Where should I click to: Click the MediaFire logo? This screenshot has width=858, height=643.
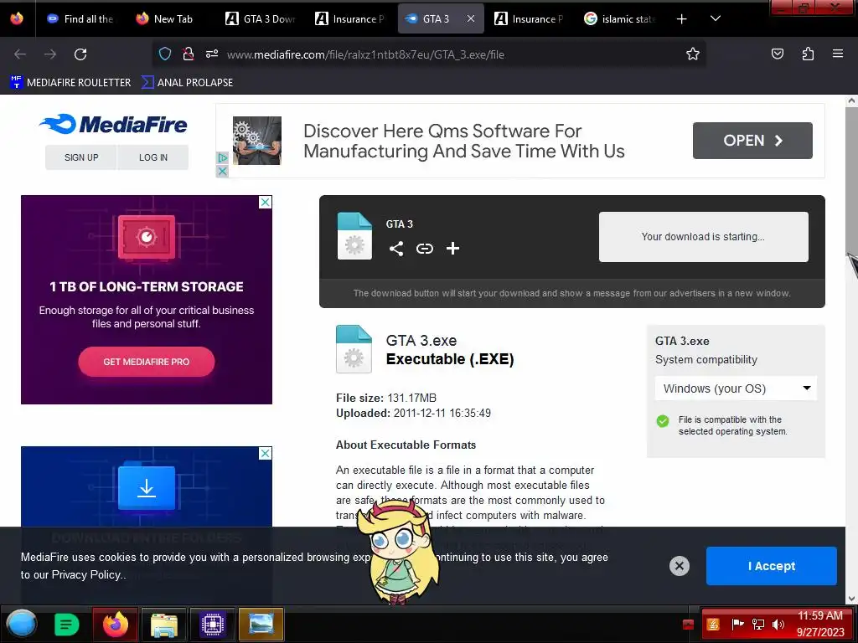114,124
